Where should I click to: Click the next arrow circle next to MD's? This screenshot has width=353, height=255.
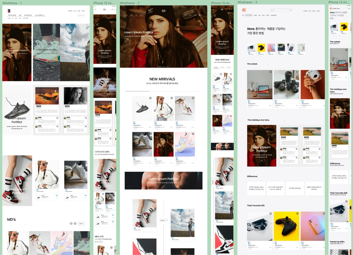(x=75, y=224)
